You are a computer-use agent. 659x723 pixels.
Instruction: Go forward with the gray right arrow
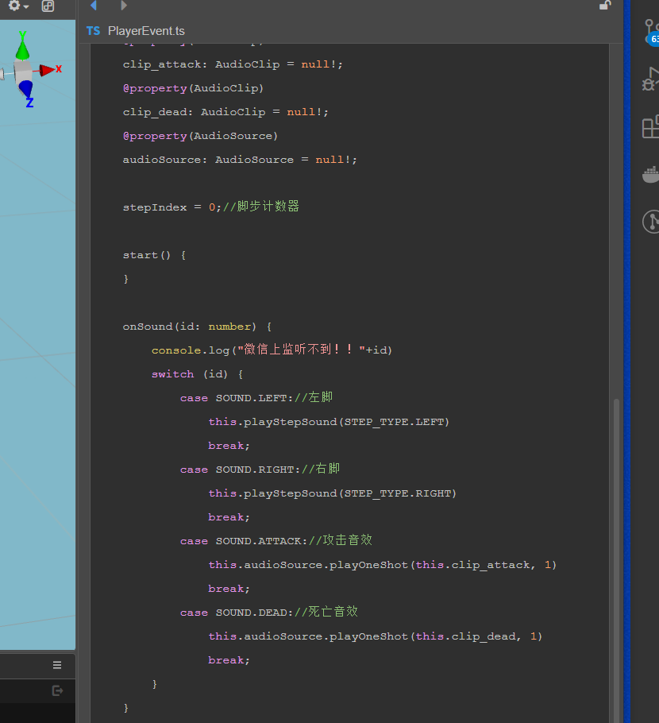(x=123, y=6)
